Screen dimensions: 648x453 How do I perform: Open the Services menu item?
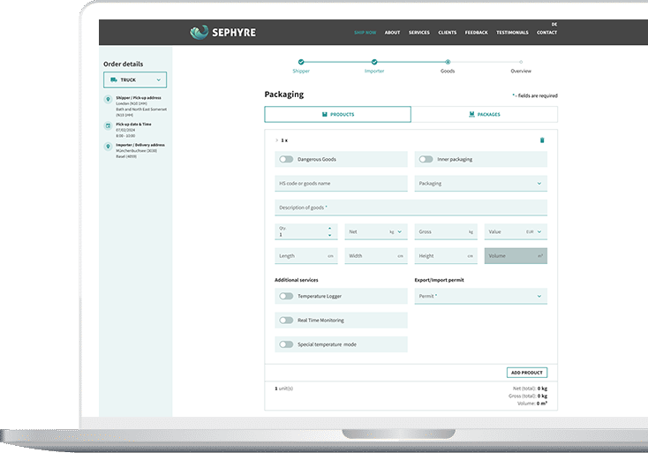(x=418, y=33)
